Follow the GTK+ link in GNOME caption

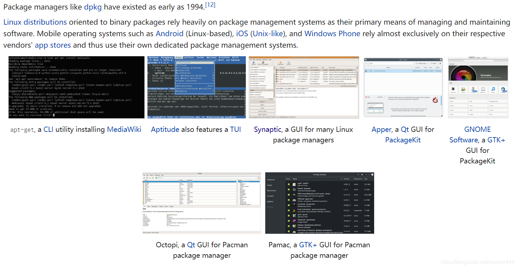(496, 140)
